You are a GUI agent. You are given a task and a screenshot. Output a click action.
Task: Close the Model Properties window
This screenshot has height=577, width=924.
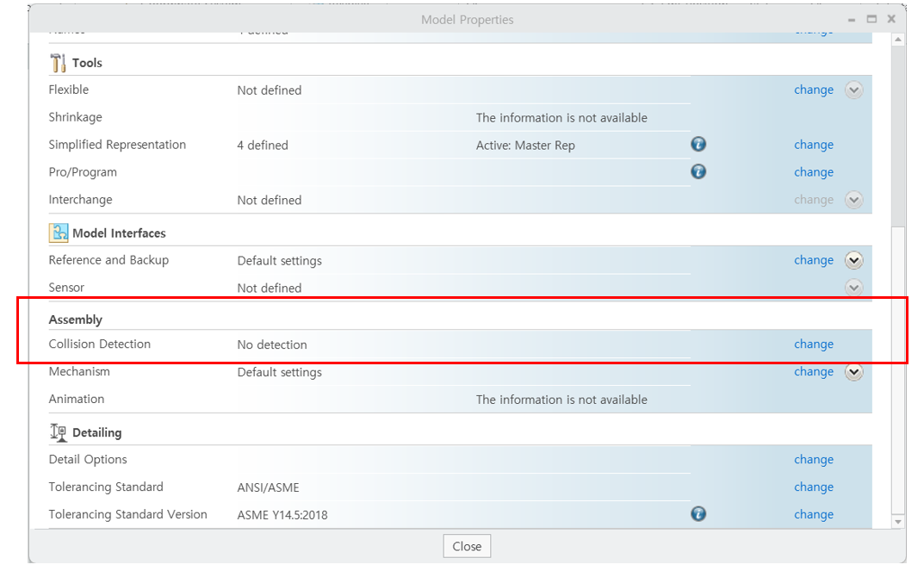891,19
